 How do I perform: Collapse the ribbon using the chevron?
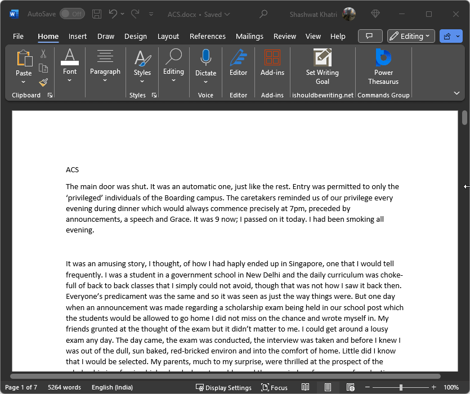pyautogui.click(x=456, y=93)
